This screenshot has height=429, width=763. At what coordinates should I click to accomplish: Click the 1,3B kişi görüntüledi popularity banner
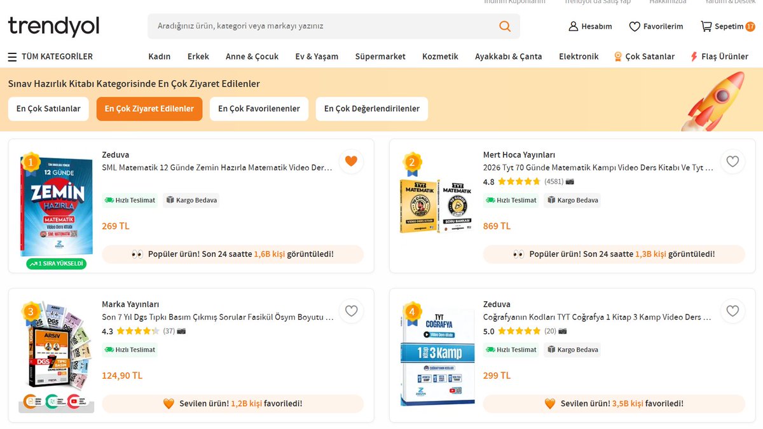(614, 254)
